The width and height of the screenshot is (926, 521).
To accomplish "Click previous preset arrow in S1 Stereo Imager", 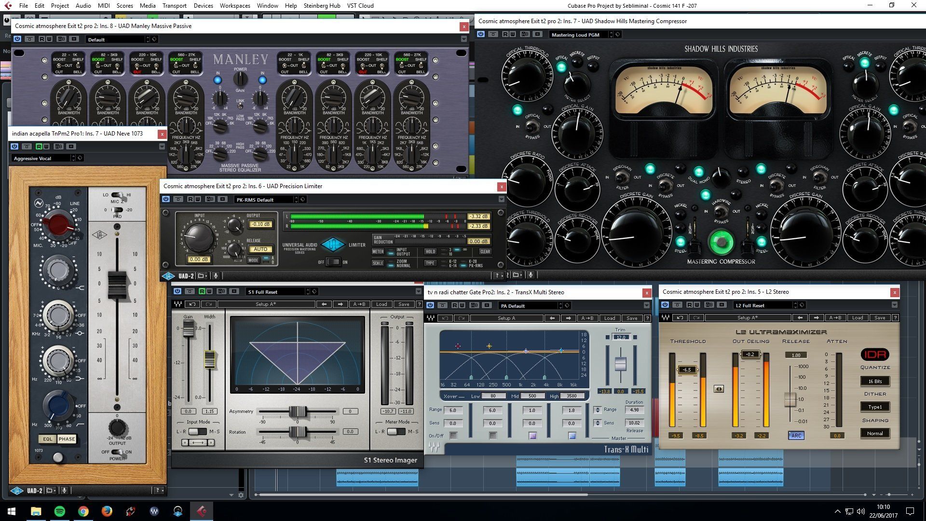I will pyautogui.click(x=324, y=304).
